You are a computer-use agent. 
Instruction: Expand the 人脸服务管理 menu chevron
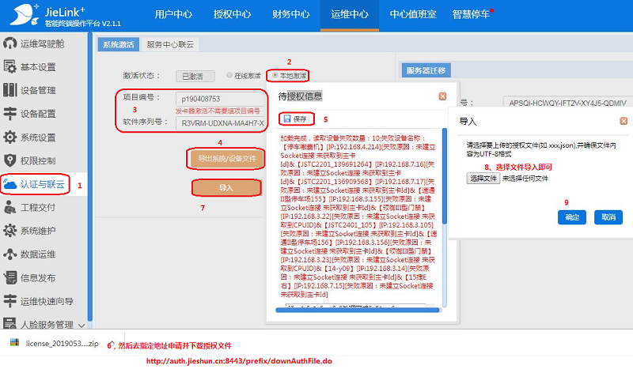tap(81, 326)
